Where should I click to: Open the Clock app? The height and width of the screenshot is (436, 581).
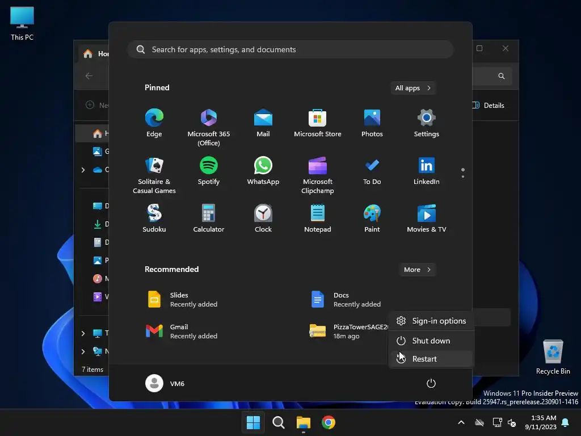[x=263, y=219]
